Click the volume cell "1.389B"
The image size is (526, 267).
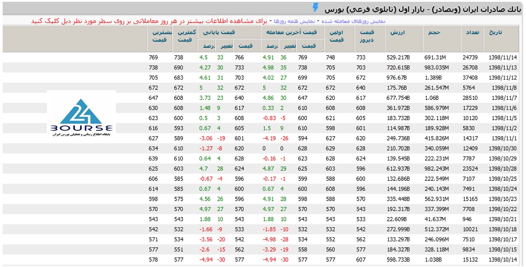433,78
